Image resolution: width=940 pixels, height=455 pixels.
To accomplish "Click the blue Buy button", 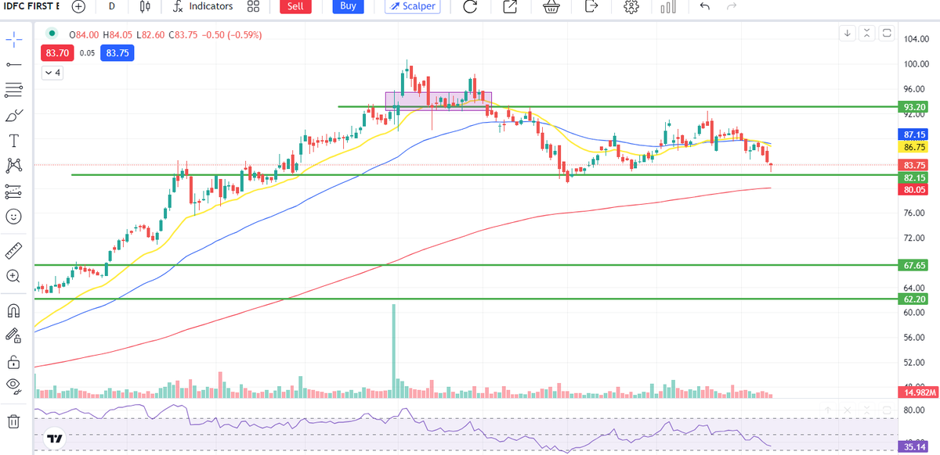I will click(x=349, y=6).
